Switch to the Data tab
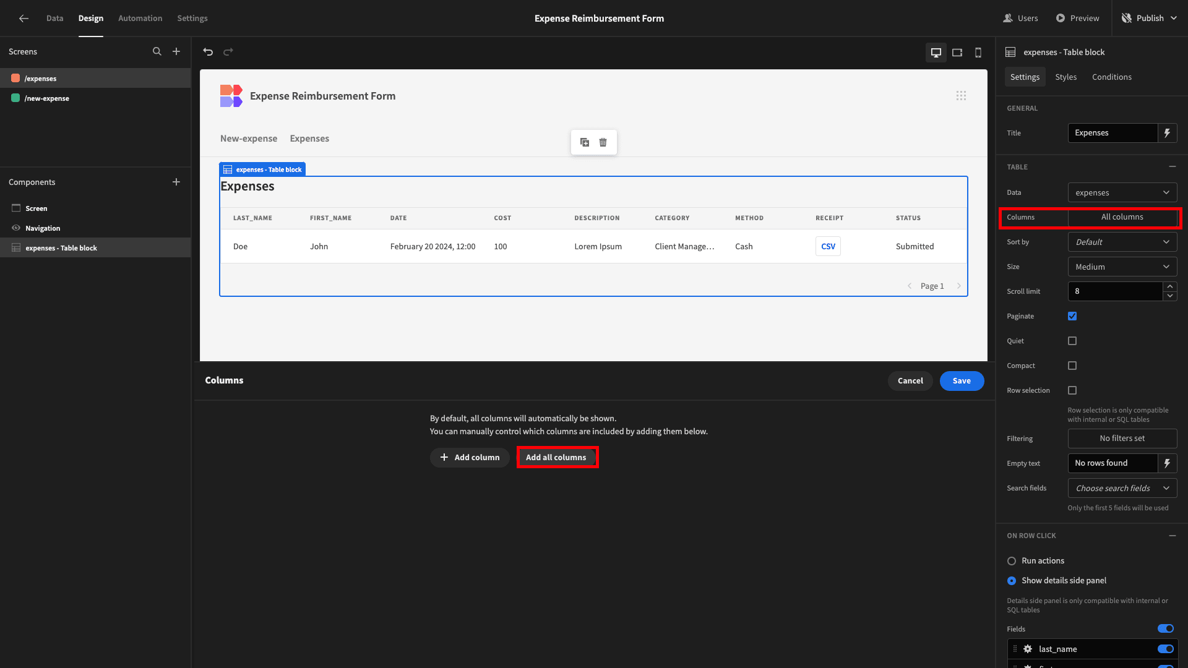Screen dimensions: 1188x668 (x=54, y=19)
